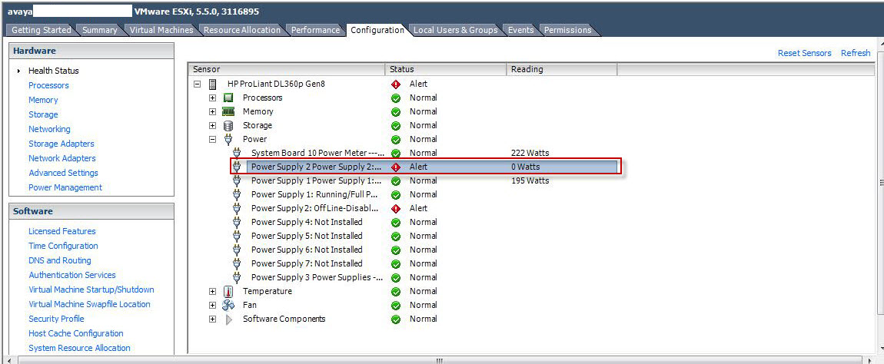Viewport: 884px width, 364px height.
Task: Click the green Normal icon on Power Supply 6 row
Action: [396, 250]
